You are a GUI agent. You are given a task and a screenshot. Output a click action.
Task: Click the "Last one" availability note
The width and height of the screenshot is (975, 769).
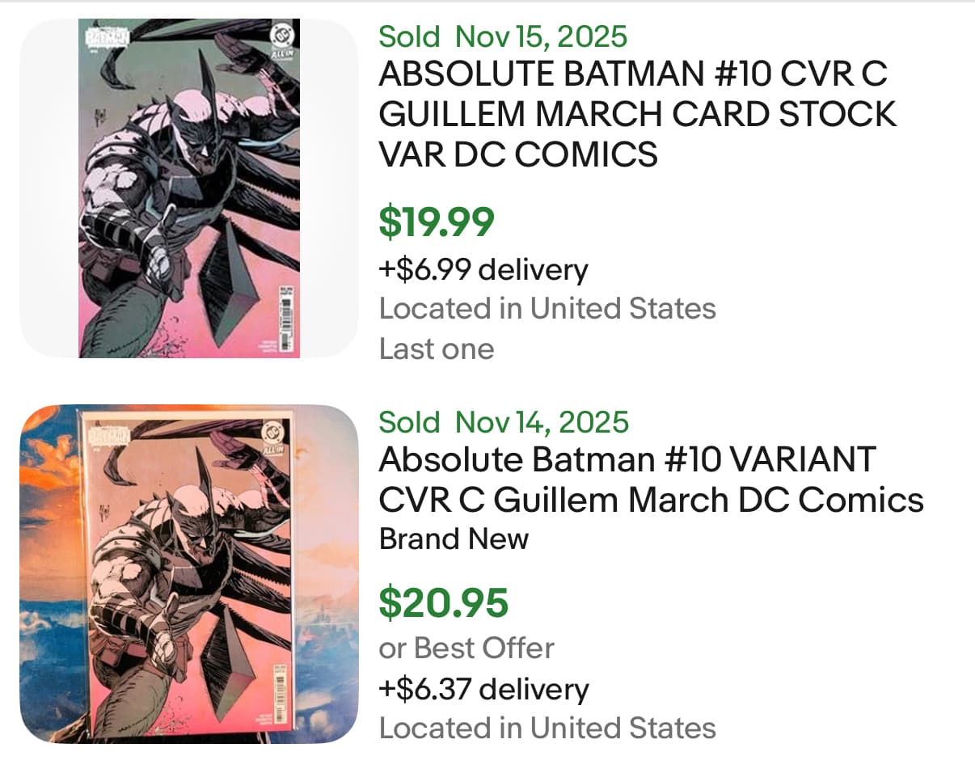click(x=437, y=349)
